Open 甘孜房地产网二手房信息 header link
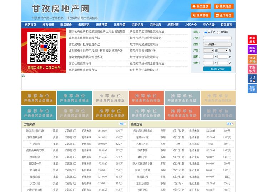 (x=48, y=18)
